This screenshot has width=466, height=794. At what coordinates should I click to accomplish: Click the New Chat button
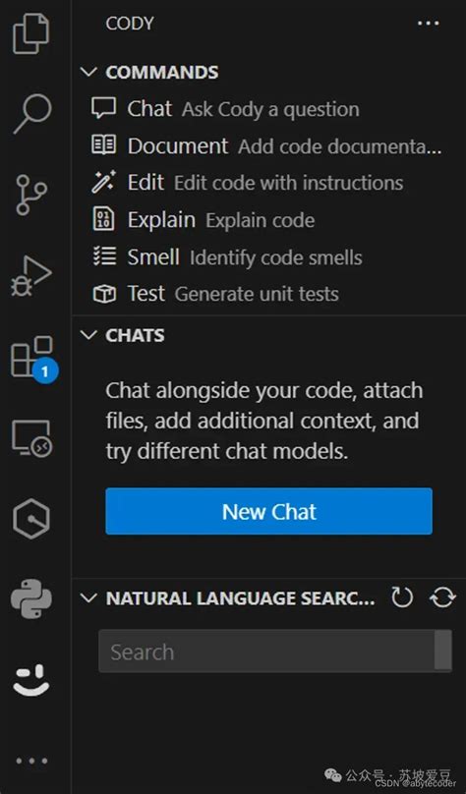pyautogui.click(x=269, y=511)
